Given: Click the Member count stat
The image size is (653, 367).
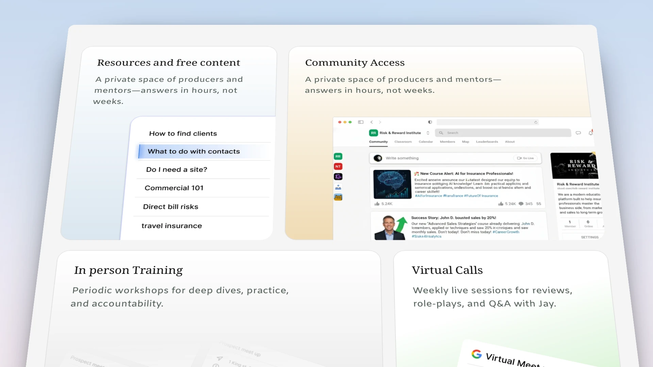Looking at the screenshot, I should 570,224.
